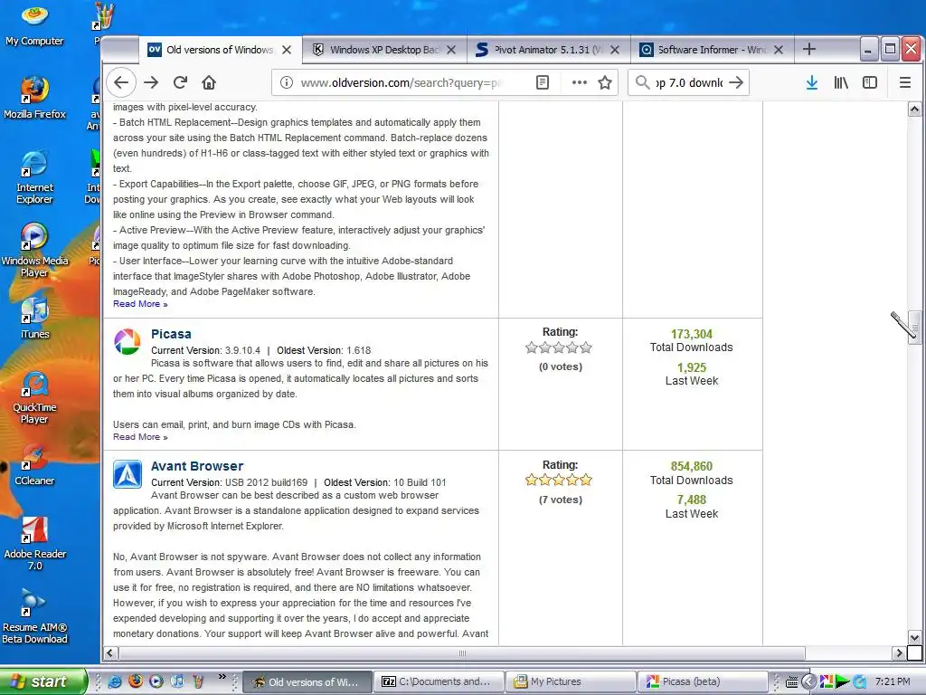
Task: Expand hidden system tray icons arrow
Action: click(x=808, y=682)
